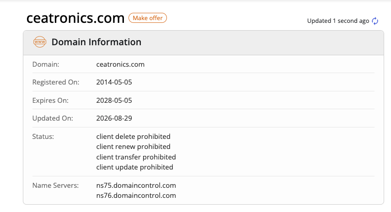Click the client transfer prohibited status
The height and width of the screenshot is (212, 391).
tap(136, 157)
